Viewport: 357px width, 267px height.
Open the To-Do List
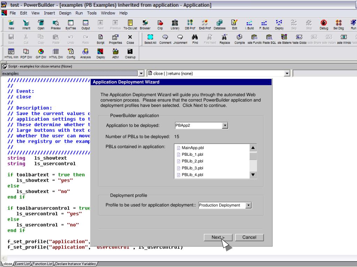(x=130, y=25)
